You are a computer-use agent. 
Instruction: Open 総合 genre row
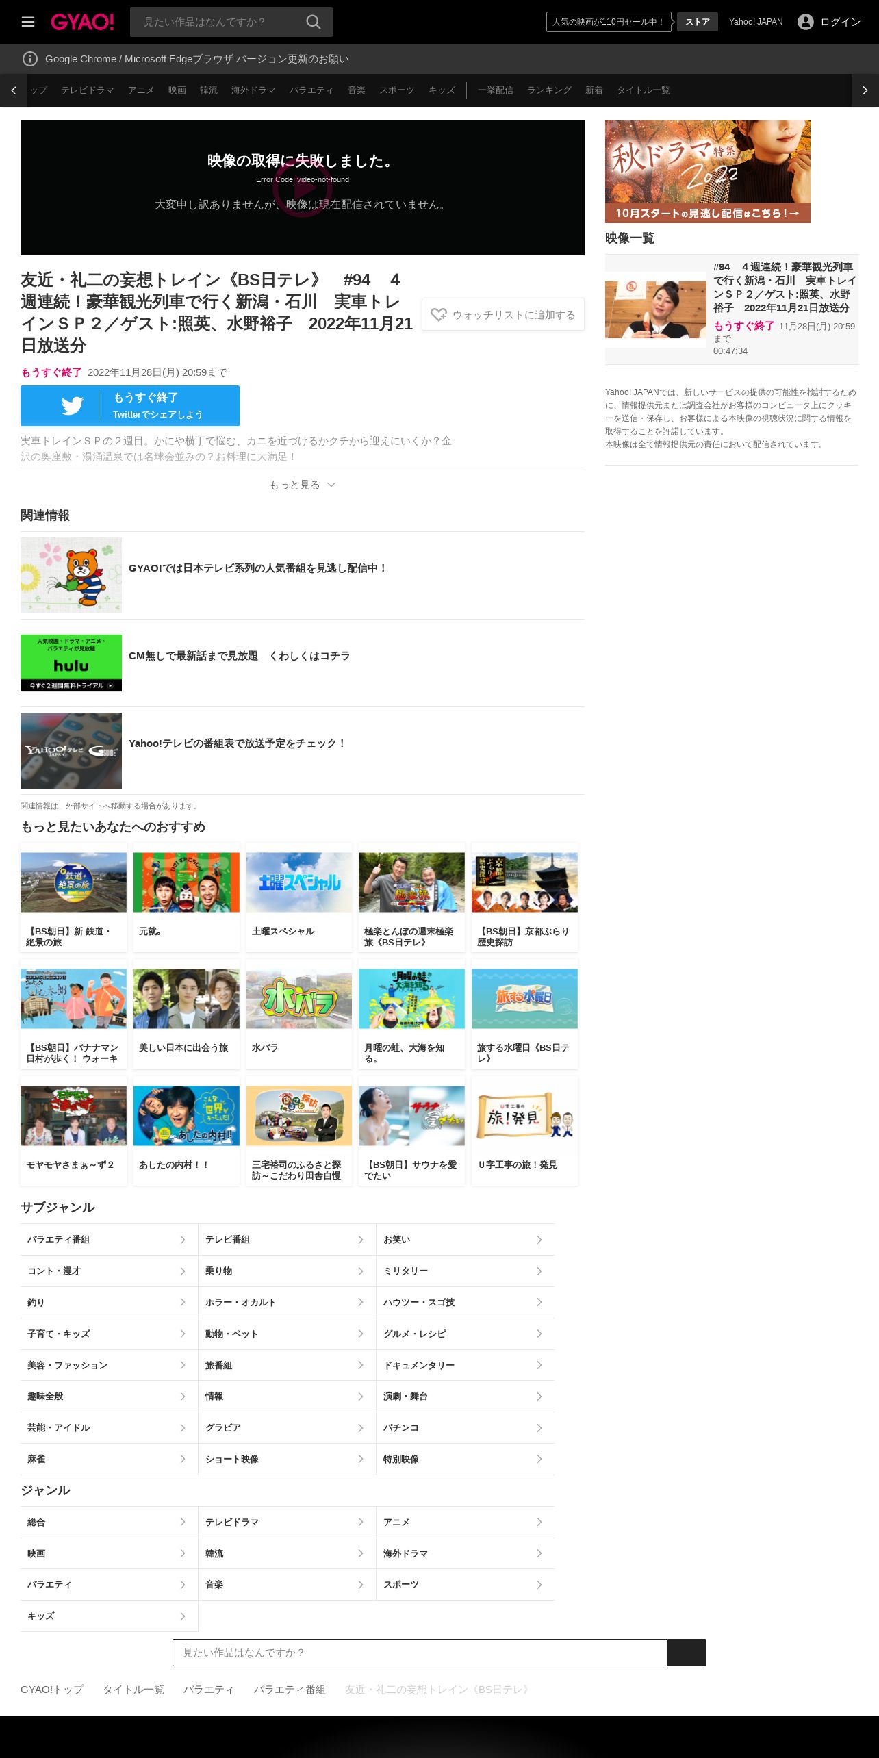pos(109,1523)
